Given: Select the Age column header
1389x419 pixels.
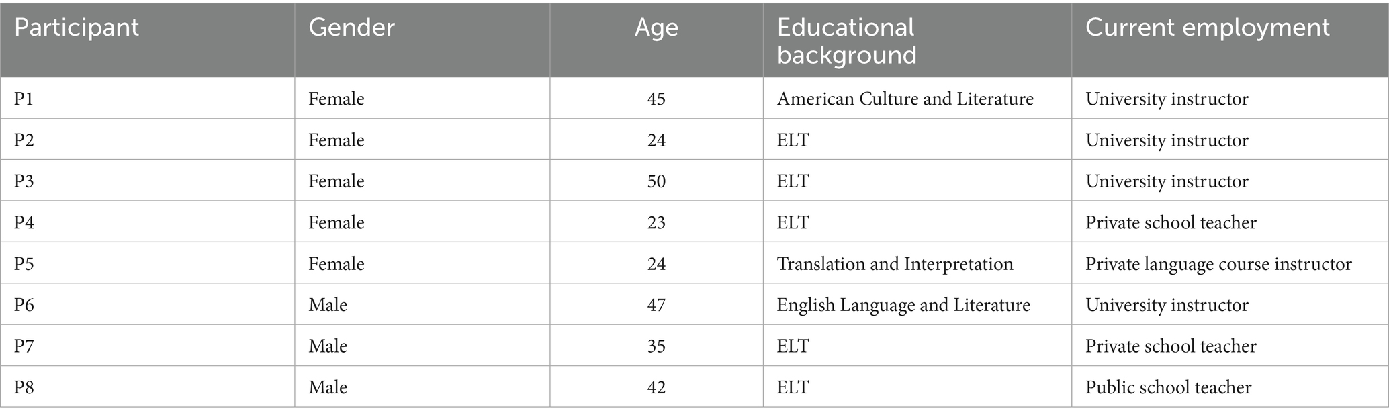Looking at the screenshot, I should (656, 28).
